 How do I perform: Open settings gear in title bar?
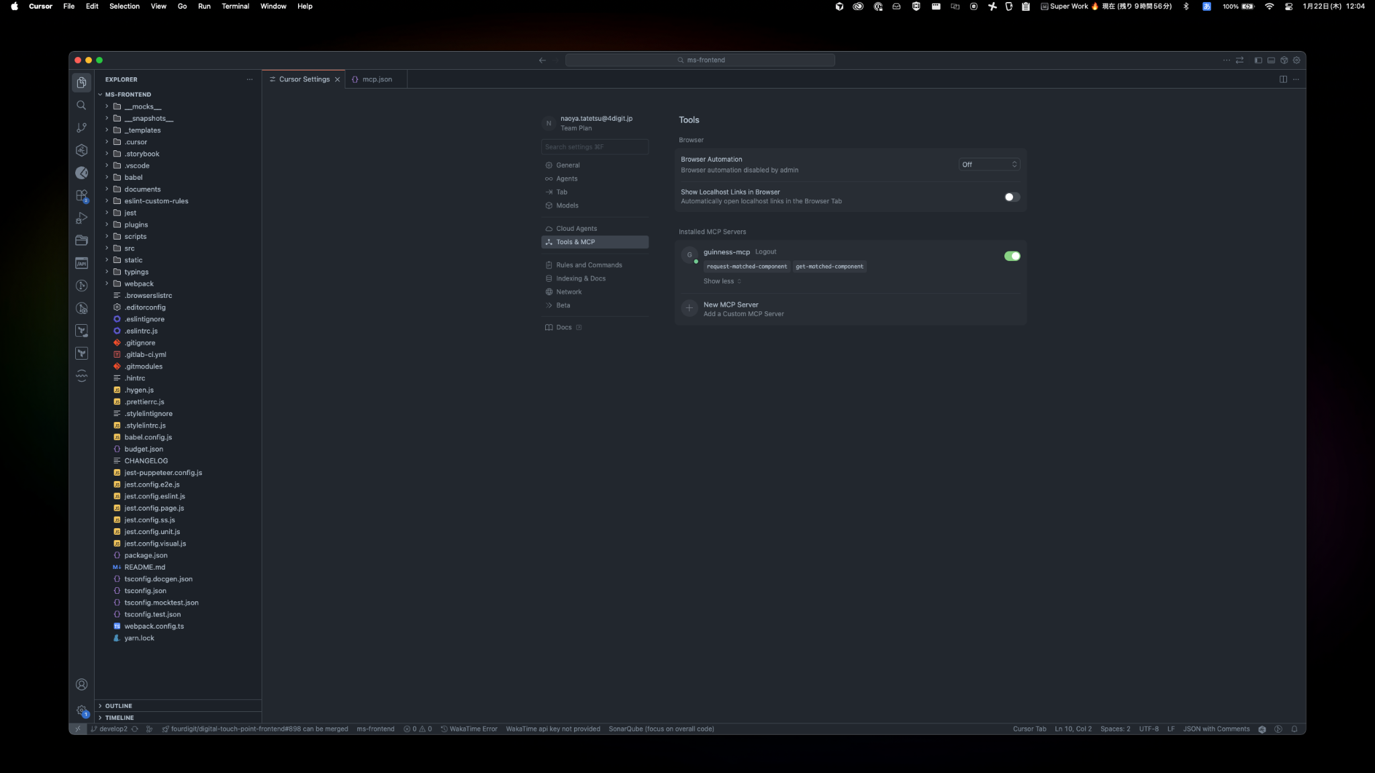tap(1296, 60)
